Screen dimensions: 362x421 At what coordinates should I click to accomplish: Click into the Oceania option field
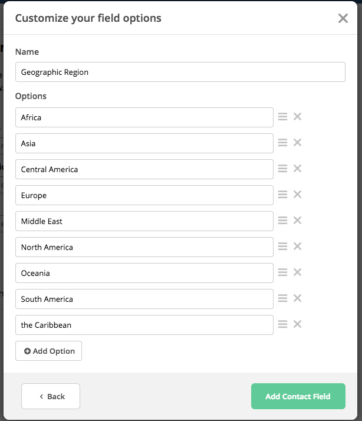coord(144,273)
